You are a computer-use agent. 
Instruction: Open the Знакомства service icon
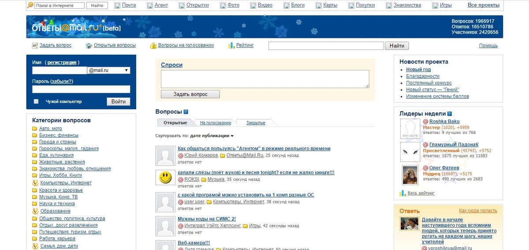(x=389, y=5)
